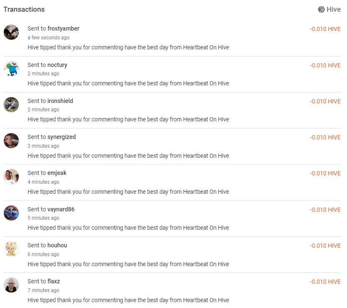Click vaynard86's avatar image

point(11,213)
